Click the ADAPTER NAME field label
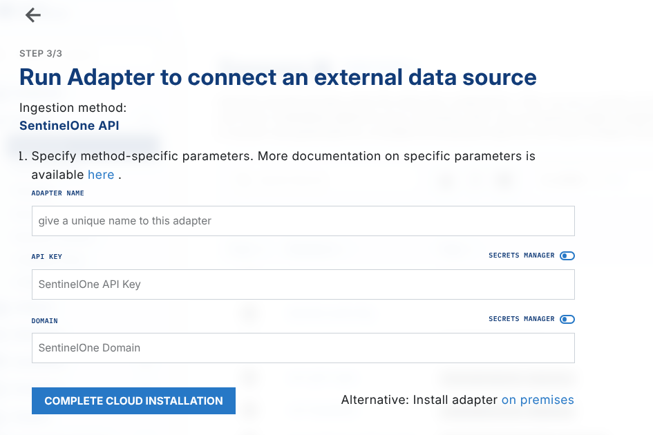653x435 pixels. tap(58, 193)
